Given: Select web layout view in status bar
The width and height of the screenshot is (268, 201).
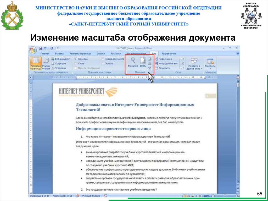Looking at the screenshot, I should 193,196.
